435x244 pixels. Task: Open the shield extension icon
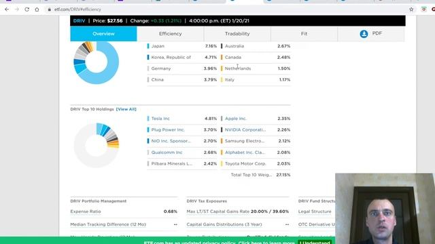[423, 9]
